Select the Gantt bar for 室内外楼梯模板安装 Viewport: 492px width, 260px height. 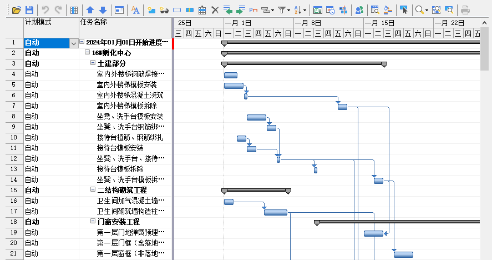click(234, 86)
